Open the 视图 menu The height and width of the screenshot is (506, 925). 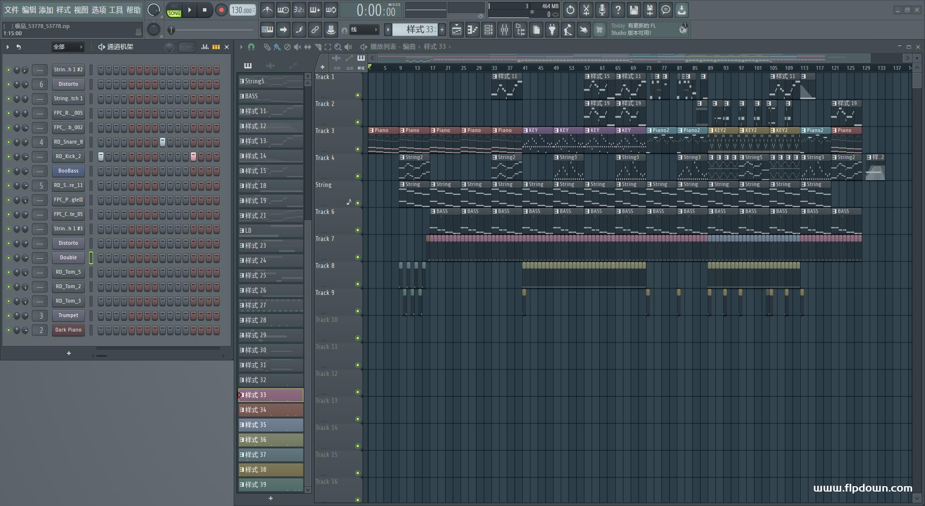(x=81, y=10)
